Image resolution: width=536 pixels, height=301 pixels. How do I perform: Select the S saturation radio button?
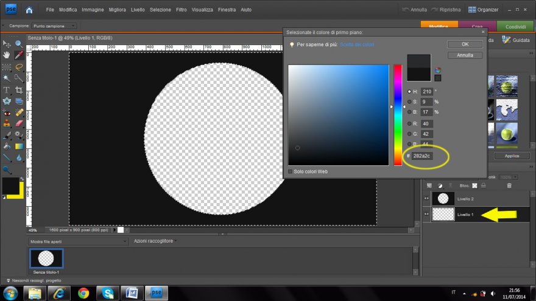point(409,102)
